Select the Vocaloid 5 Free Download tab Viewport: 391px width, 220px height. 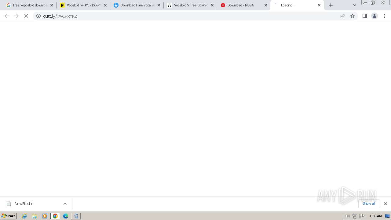tap(191, 5)
